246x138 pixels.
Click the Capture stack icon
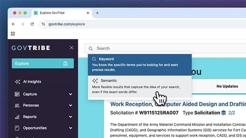17,94
